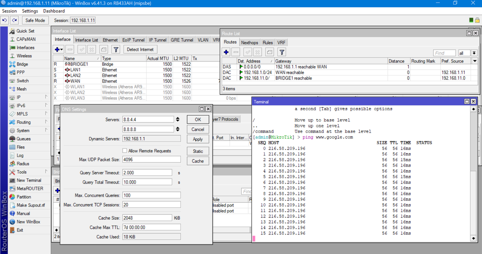Open the Log sidebar item
This screenshot has width=482, height=254.
[x=20, y=155]
